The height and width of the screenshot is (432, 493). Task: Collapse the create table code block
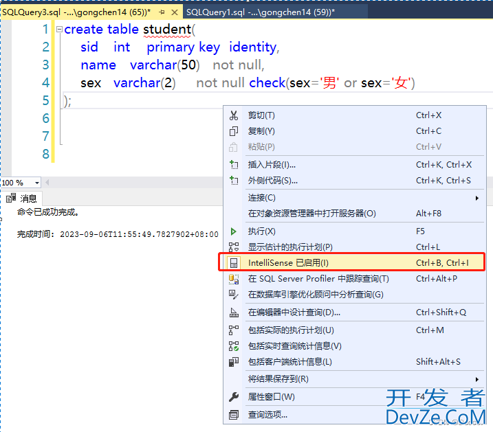click(x=59, y=30)
